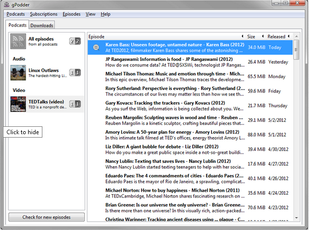Click the 4/30/2012 release date
309x230 pixels.
[x=278, y=149]
